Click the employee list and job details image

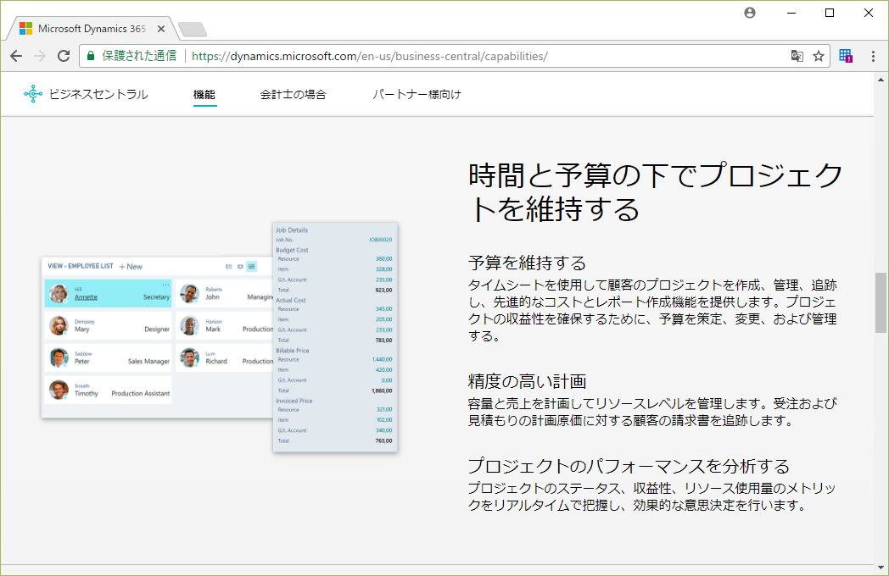pos(220,338)
